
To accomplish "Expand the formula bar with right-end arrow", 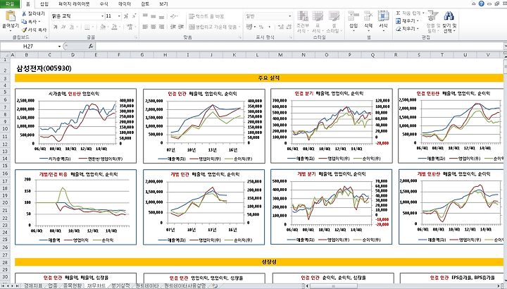I will [505, 47].
